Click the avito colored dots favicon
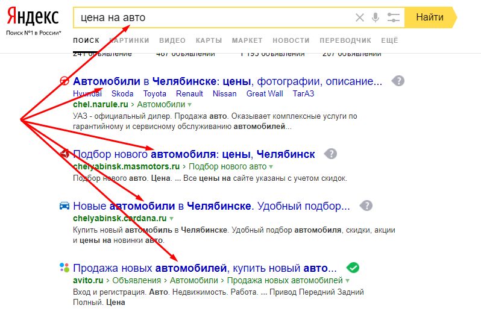Viewport: 481px width, 320px height. point(64,268)
